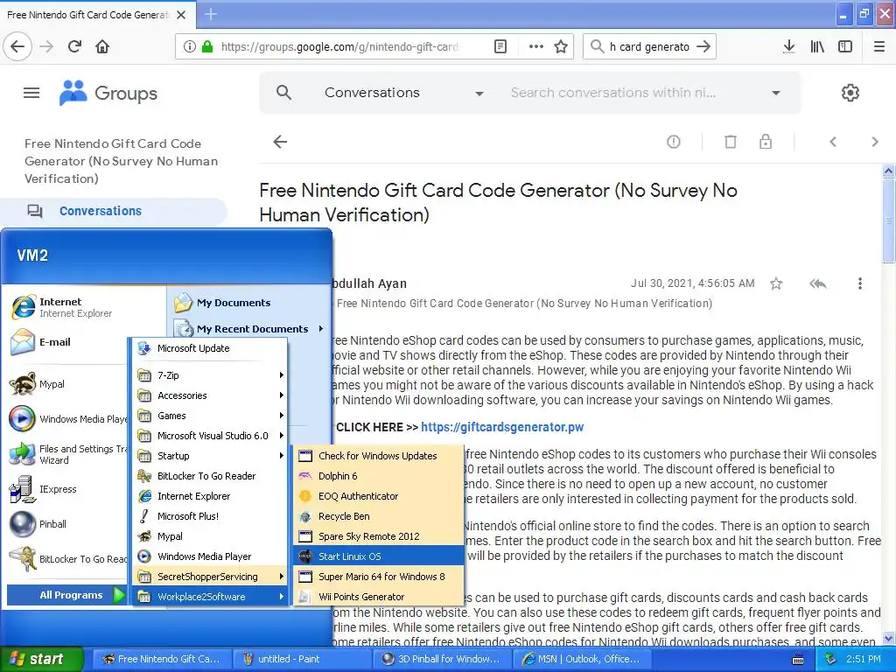
Task: Click the browser URL address field
Action: 340,46
